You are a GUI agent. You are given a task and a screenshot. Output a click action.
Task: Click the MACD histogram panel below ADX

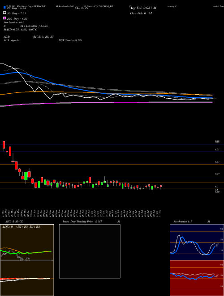tap(27, 278)
